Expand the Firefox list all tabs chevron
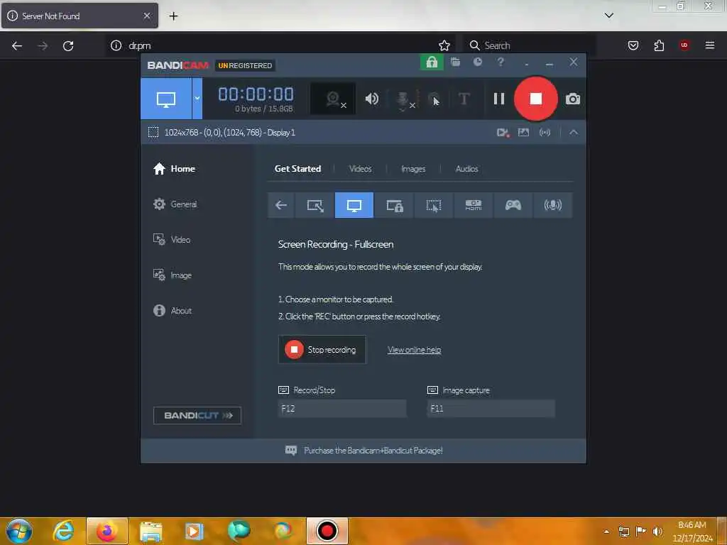The image size is (727, 545). tap(608, 16)
